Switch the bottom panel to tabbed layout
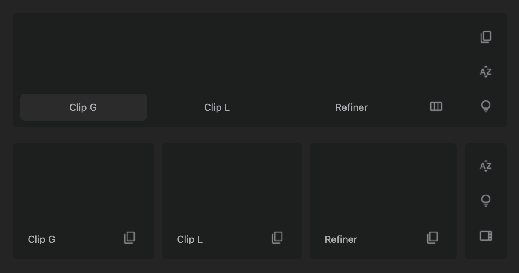Image resolution: width=519 pixels, height=273 pixels. point(485,235)
